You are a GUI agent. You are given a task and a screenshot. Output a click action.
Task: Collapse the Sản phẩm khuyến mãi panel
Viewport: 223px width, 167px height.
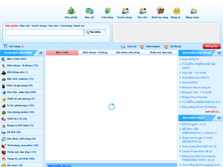tap(219, 53)
